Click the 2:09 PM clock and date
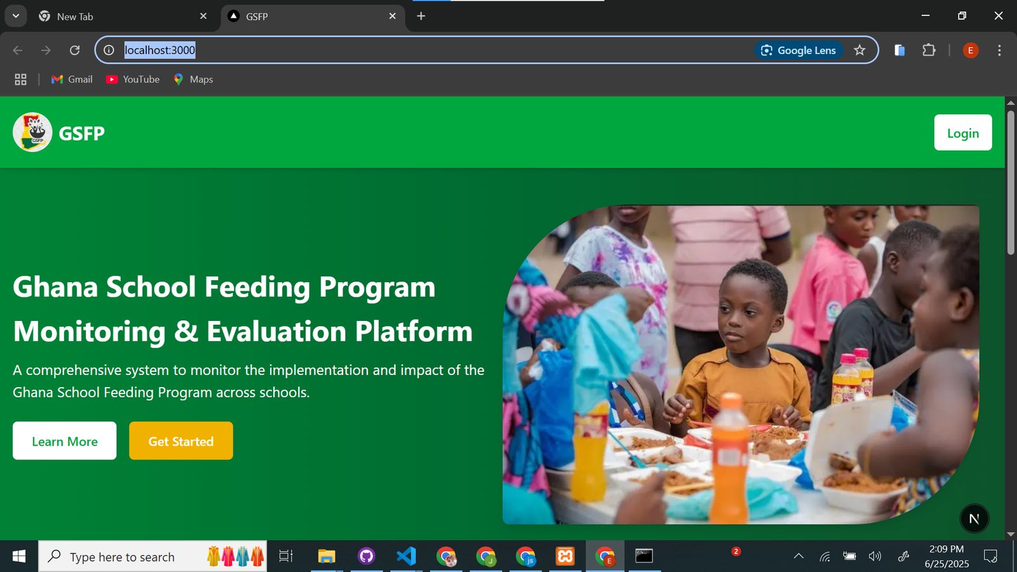The height and width of the screenshot is (572, 1017). pyautogui.click(x=946, y=556)
